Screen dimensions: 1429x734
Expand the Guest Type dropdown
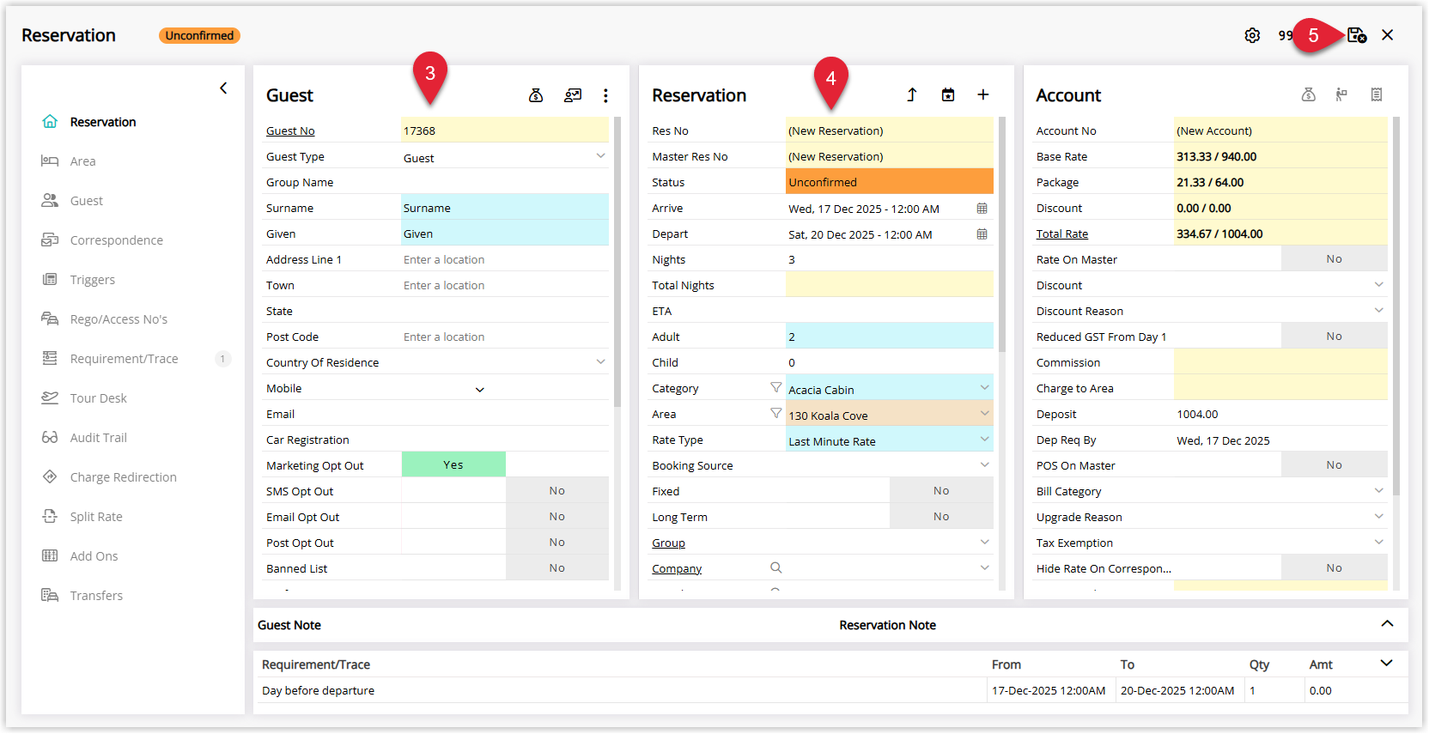[x=600, y=156]
